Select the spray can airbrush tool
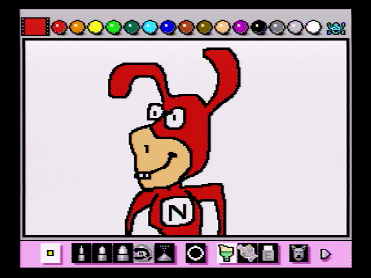This screenshot has width=371, height=278. coord(164,253)
